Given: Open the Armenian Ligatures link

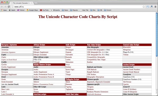Looking at the screenshot, I should [x=8, y=52].
